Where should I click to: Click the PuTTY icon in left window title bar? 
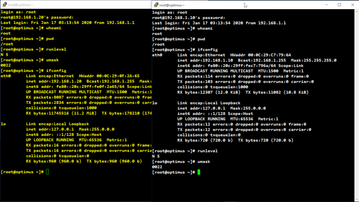(x=4, y=4)
